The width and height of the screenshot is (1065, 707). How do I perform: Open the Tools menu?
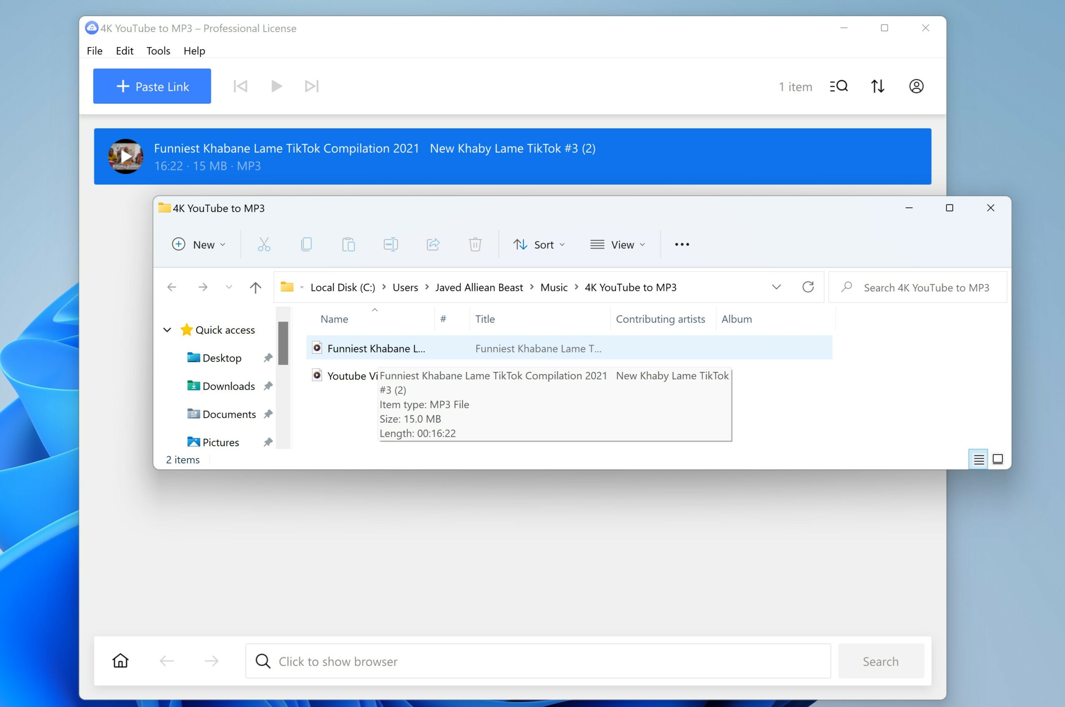(x=159, y=51)
